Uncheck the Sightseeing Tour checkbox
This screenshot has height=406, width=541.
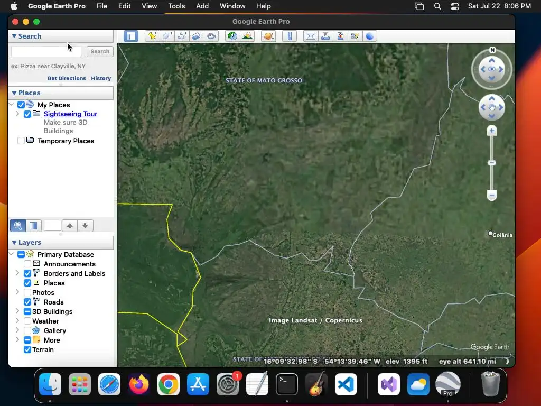tap(27, 114)
